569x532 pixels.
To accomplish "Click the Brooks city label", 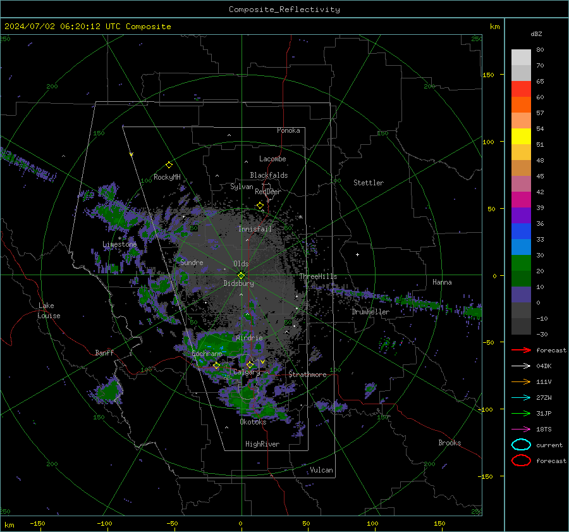I will (x=450, y=443).
